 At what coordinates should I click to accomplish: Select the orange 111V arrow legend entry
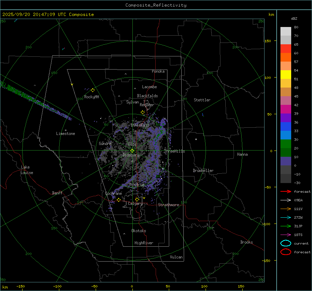click(x=286, y=209)
